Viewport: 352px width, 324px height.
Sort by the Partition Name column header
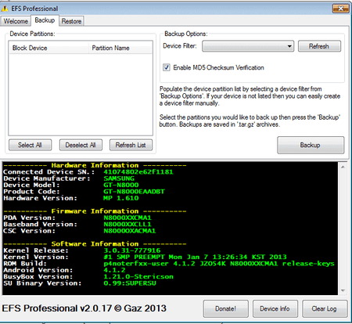(x=120, y=48)
